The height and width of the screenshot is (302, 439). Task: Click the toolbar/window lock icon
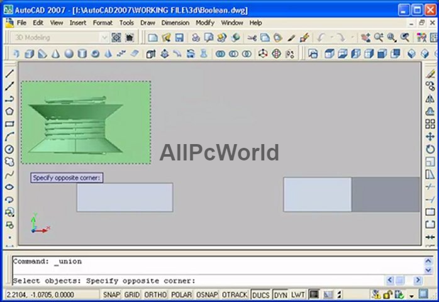387,294
